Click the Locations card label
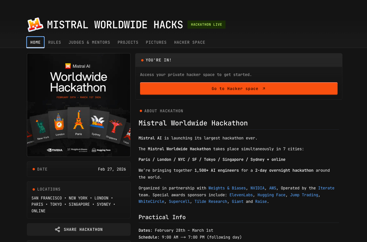Image resolution: width=367 pixels, height=242 pixels. click(x=49, y=189)
